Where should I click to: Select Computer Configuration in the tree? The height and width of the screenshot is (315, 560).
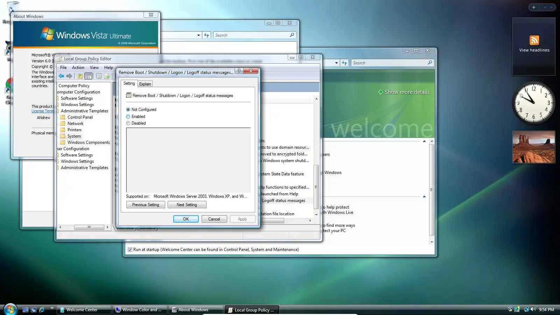click(78, 92)
